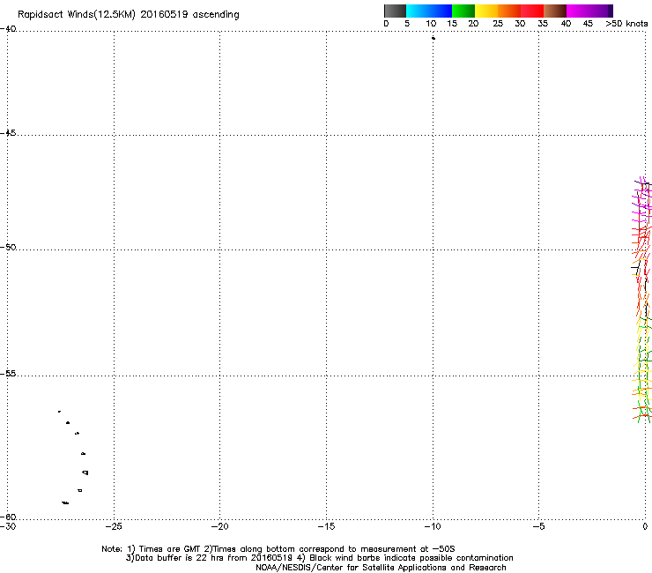
Task: Click the brown 35-40 knots legend segment
Action: coord(555,11)
